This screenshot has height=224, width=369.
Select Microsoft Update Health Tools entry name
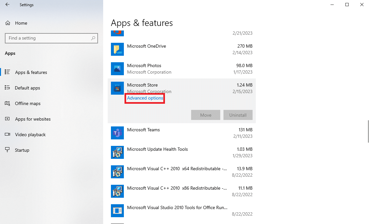(x=157, y=149)
